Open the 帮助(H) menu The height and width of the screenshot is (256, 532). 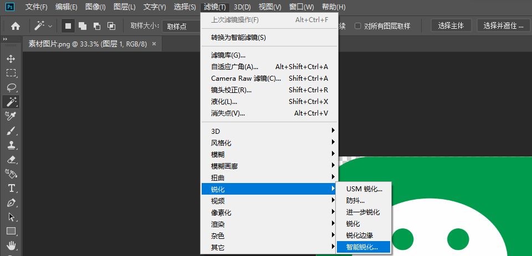[334, 7]
